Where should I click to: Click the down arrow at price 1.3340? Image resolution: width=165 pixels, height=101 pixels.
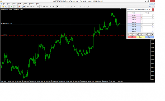click(x=142, y=22)
